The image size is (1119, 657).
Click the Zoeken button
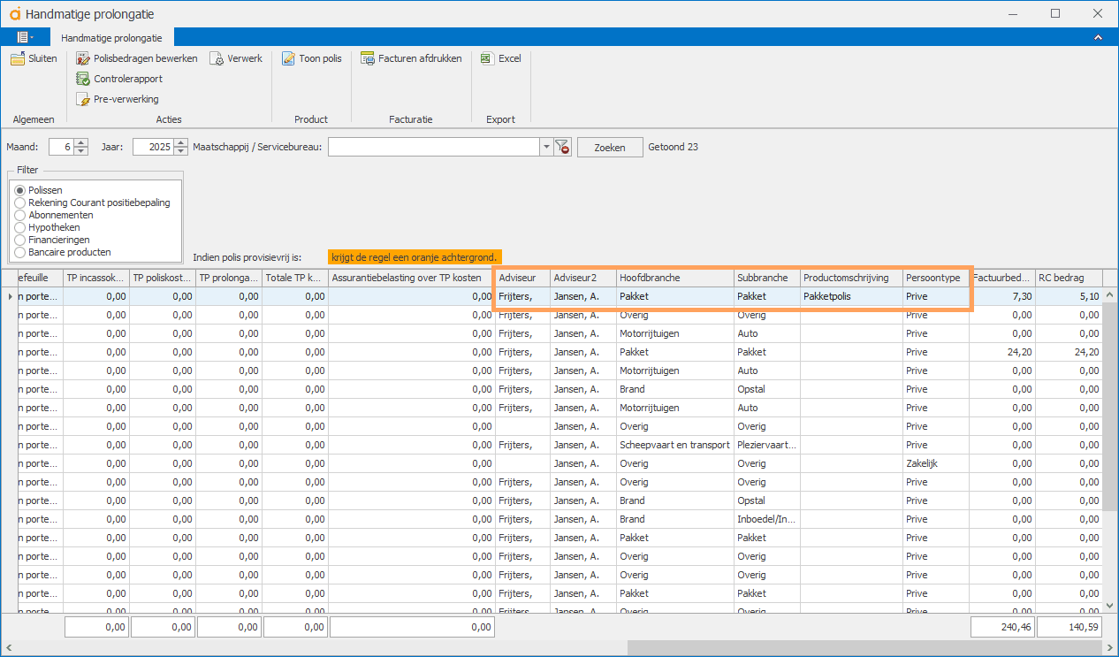pos(610,147)
